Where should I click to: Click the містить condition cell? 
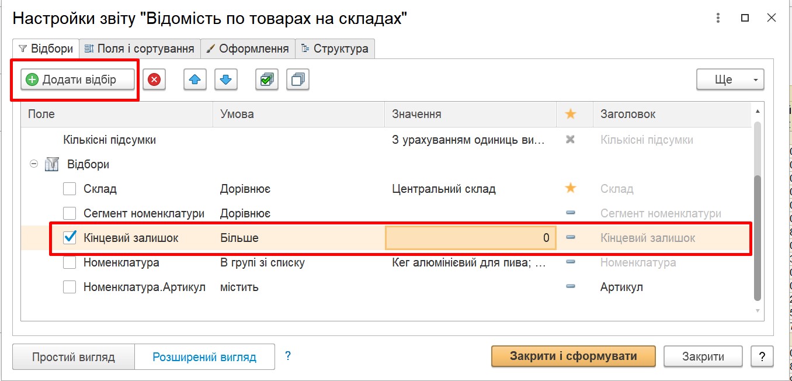click(239, 287)
